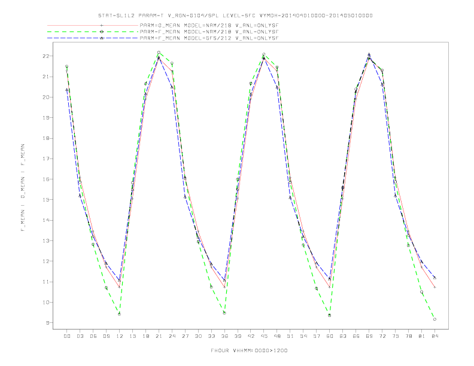Click y-axis tick value 22

tap(46, 56)
